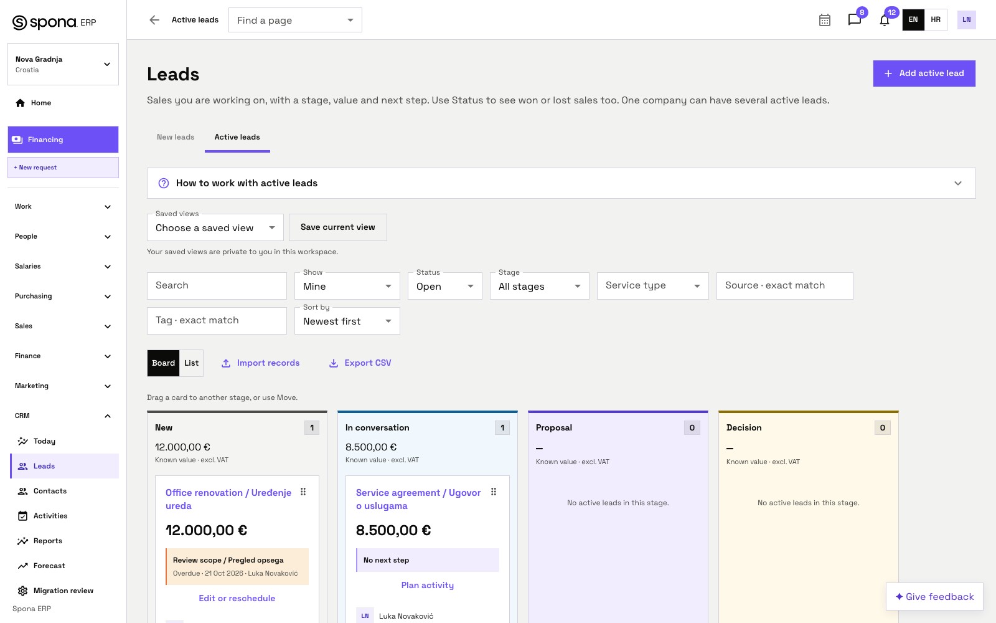Switch to the New leads tab

point(176,137)
